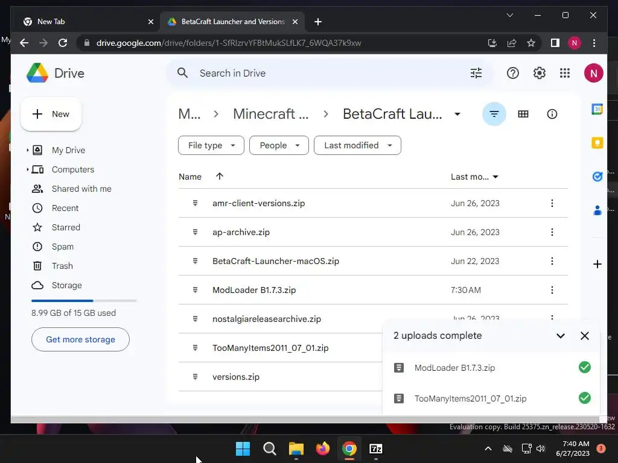Open Spam section
The height and width of the screenshot is (463, 618).
pyautogui.click(x=63, y=247)
